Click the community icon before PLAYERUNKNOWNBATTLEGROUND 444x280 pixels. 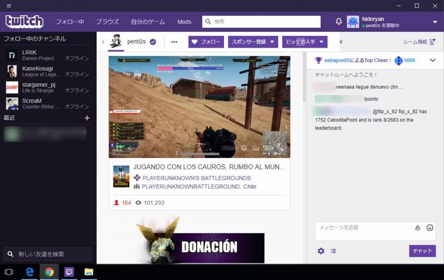point(137,187)
